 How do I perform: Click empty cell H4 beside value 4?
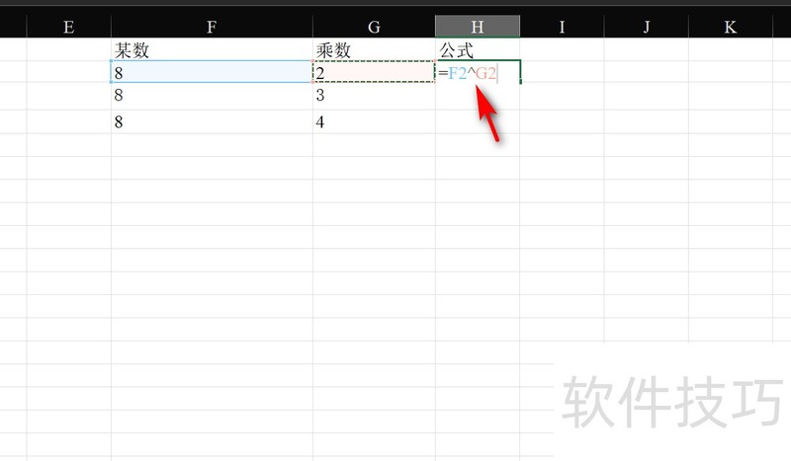point(478,121)
